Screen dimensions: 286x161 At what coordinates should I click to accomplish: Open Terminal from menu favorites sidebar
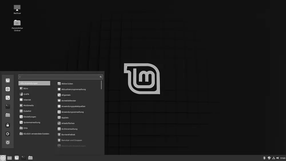pyautogui.click(x=8, y=106)
